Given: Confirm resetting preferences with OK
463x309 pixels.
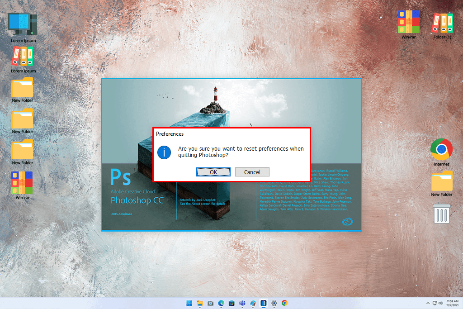Looking at the screenshot, I should [x=213, y=172].
